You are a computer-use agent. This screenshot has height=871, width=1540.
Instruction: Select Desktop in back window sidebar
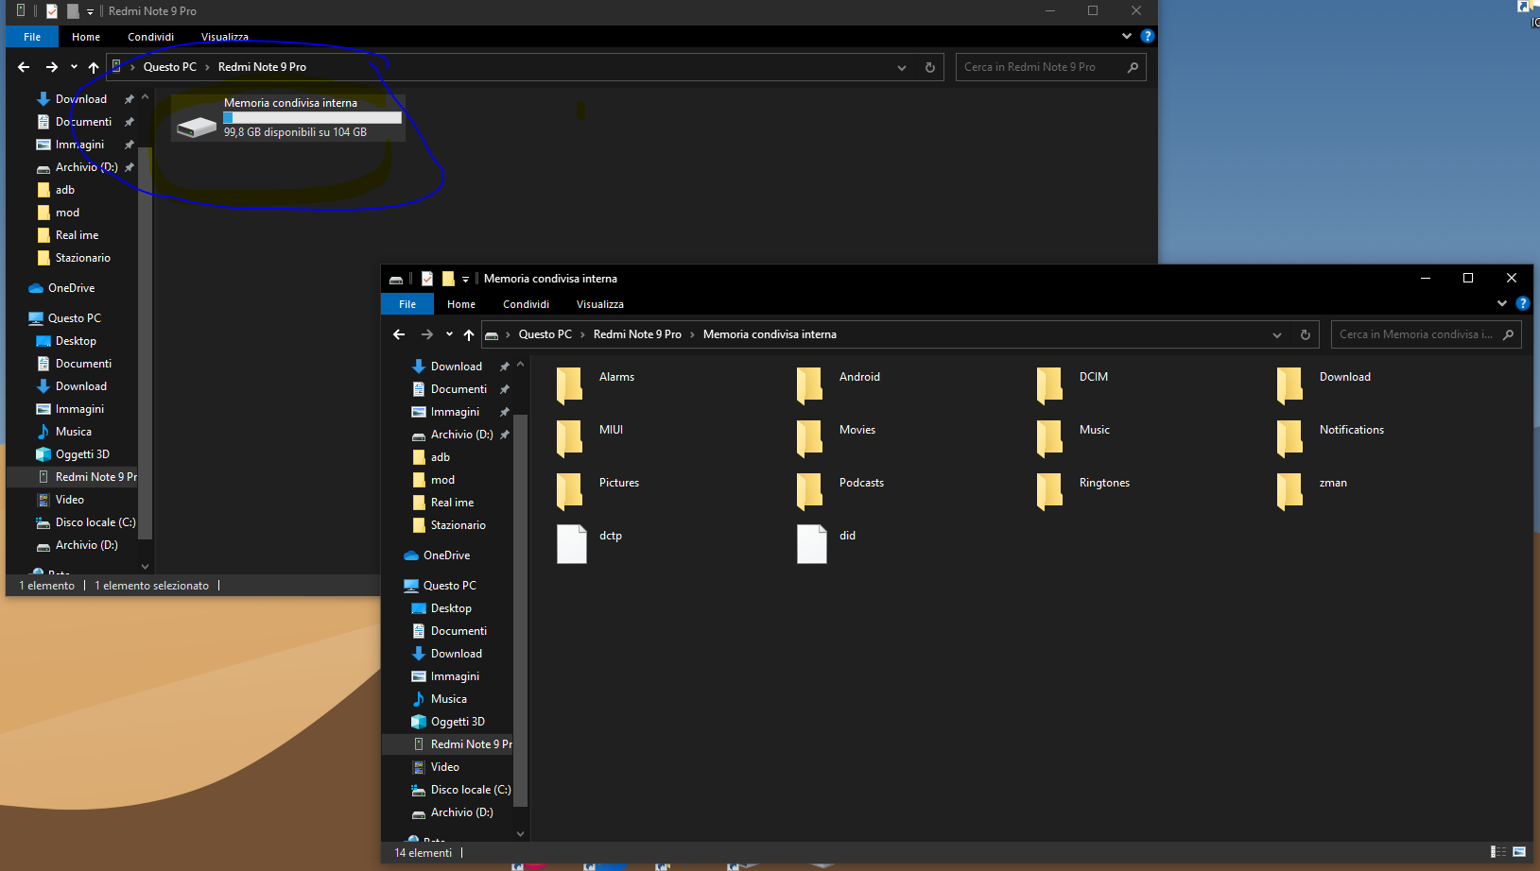[x=76, y=341]
